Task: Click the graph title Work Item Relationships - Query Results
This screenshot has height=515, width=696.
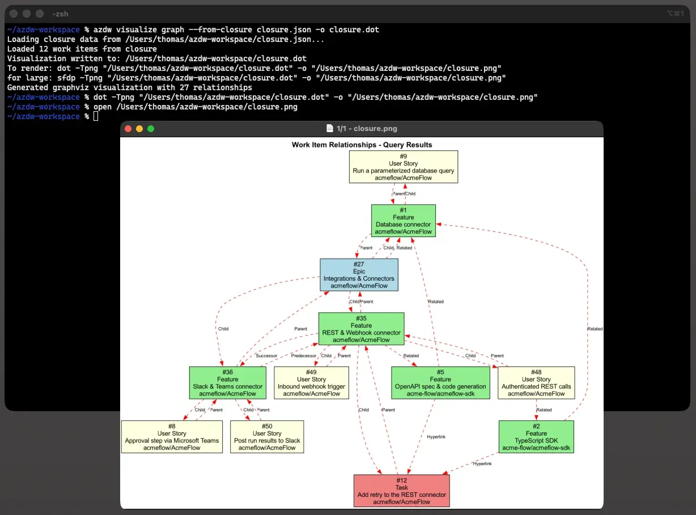Action: pyautogui.click(x=362, y=145)
